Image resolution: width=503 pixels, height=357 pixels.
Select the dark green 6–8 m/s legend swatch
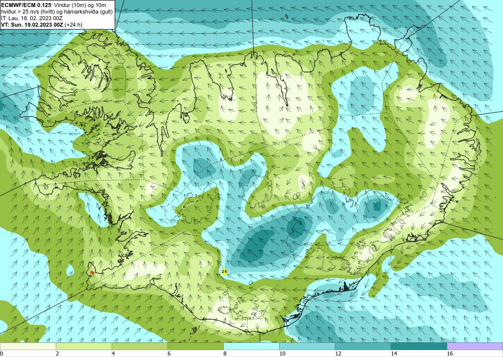point(195,346)
